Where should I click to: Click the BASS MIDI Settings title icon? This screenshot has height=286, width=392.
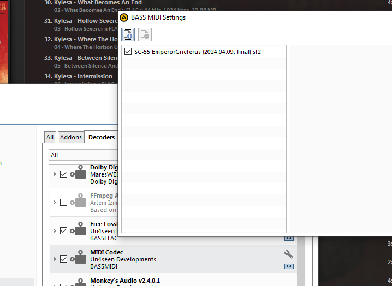click(x=124, y=17)
